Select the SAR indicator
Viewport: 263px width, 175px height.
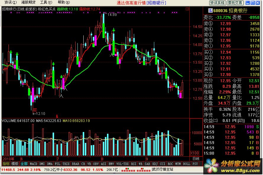pos(147,164)
